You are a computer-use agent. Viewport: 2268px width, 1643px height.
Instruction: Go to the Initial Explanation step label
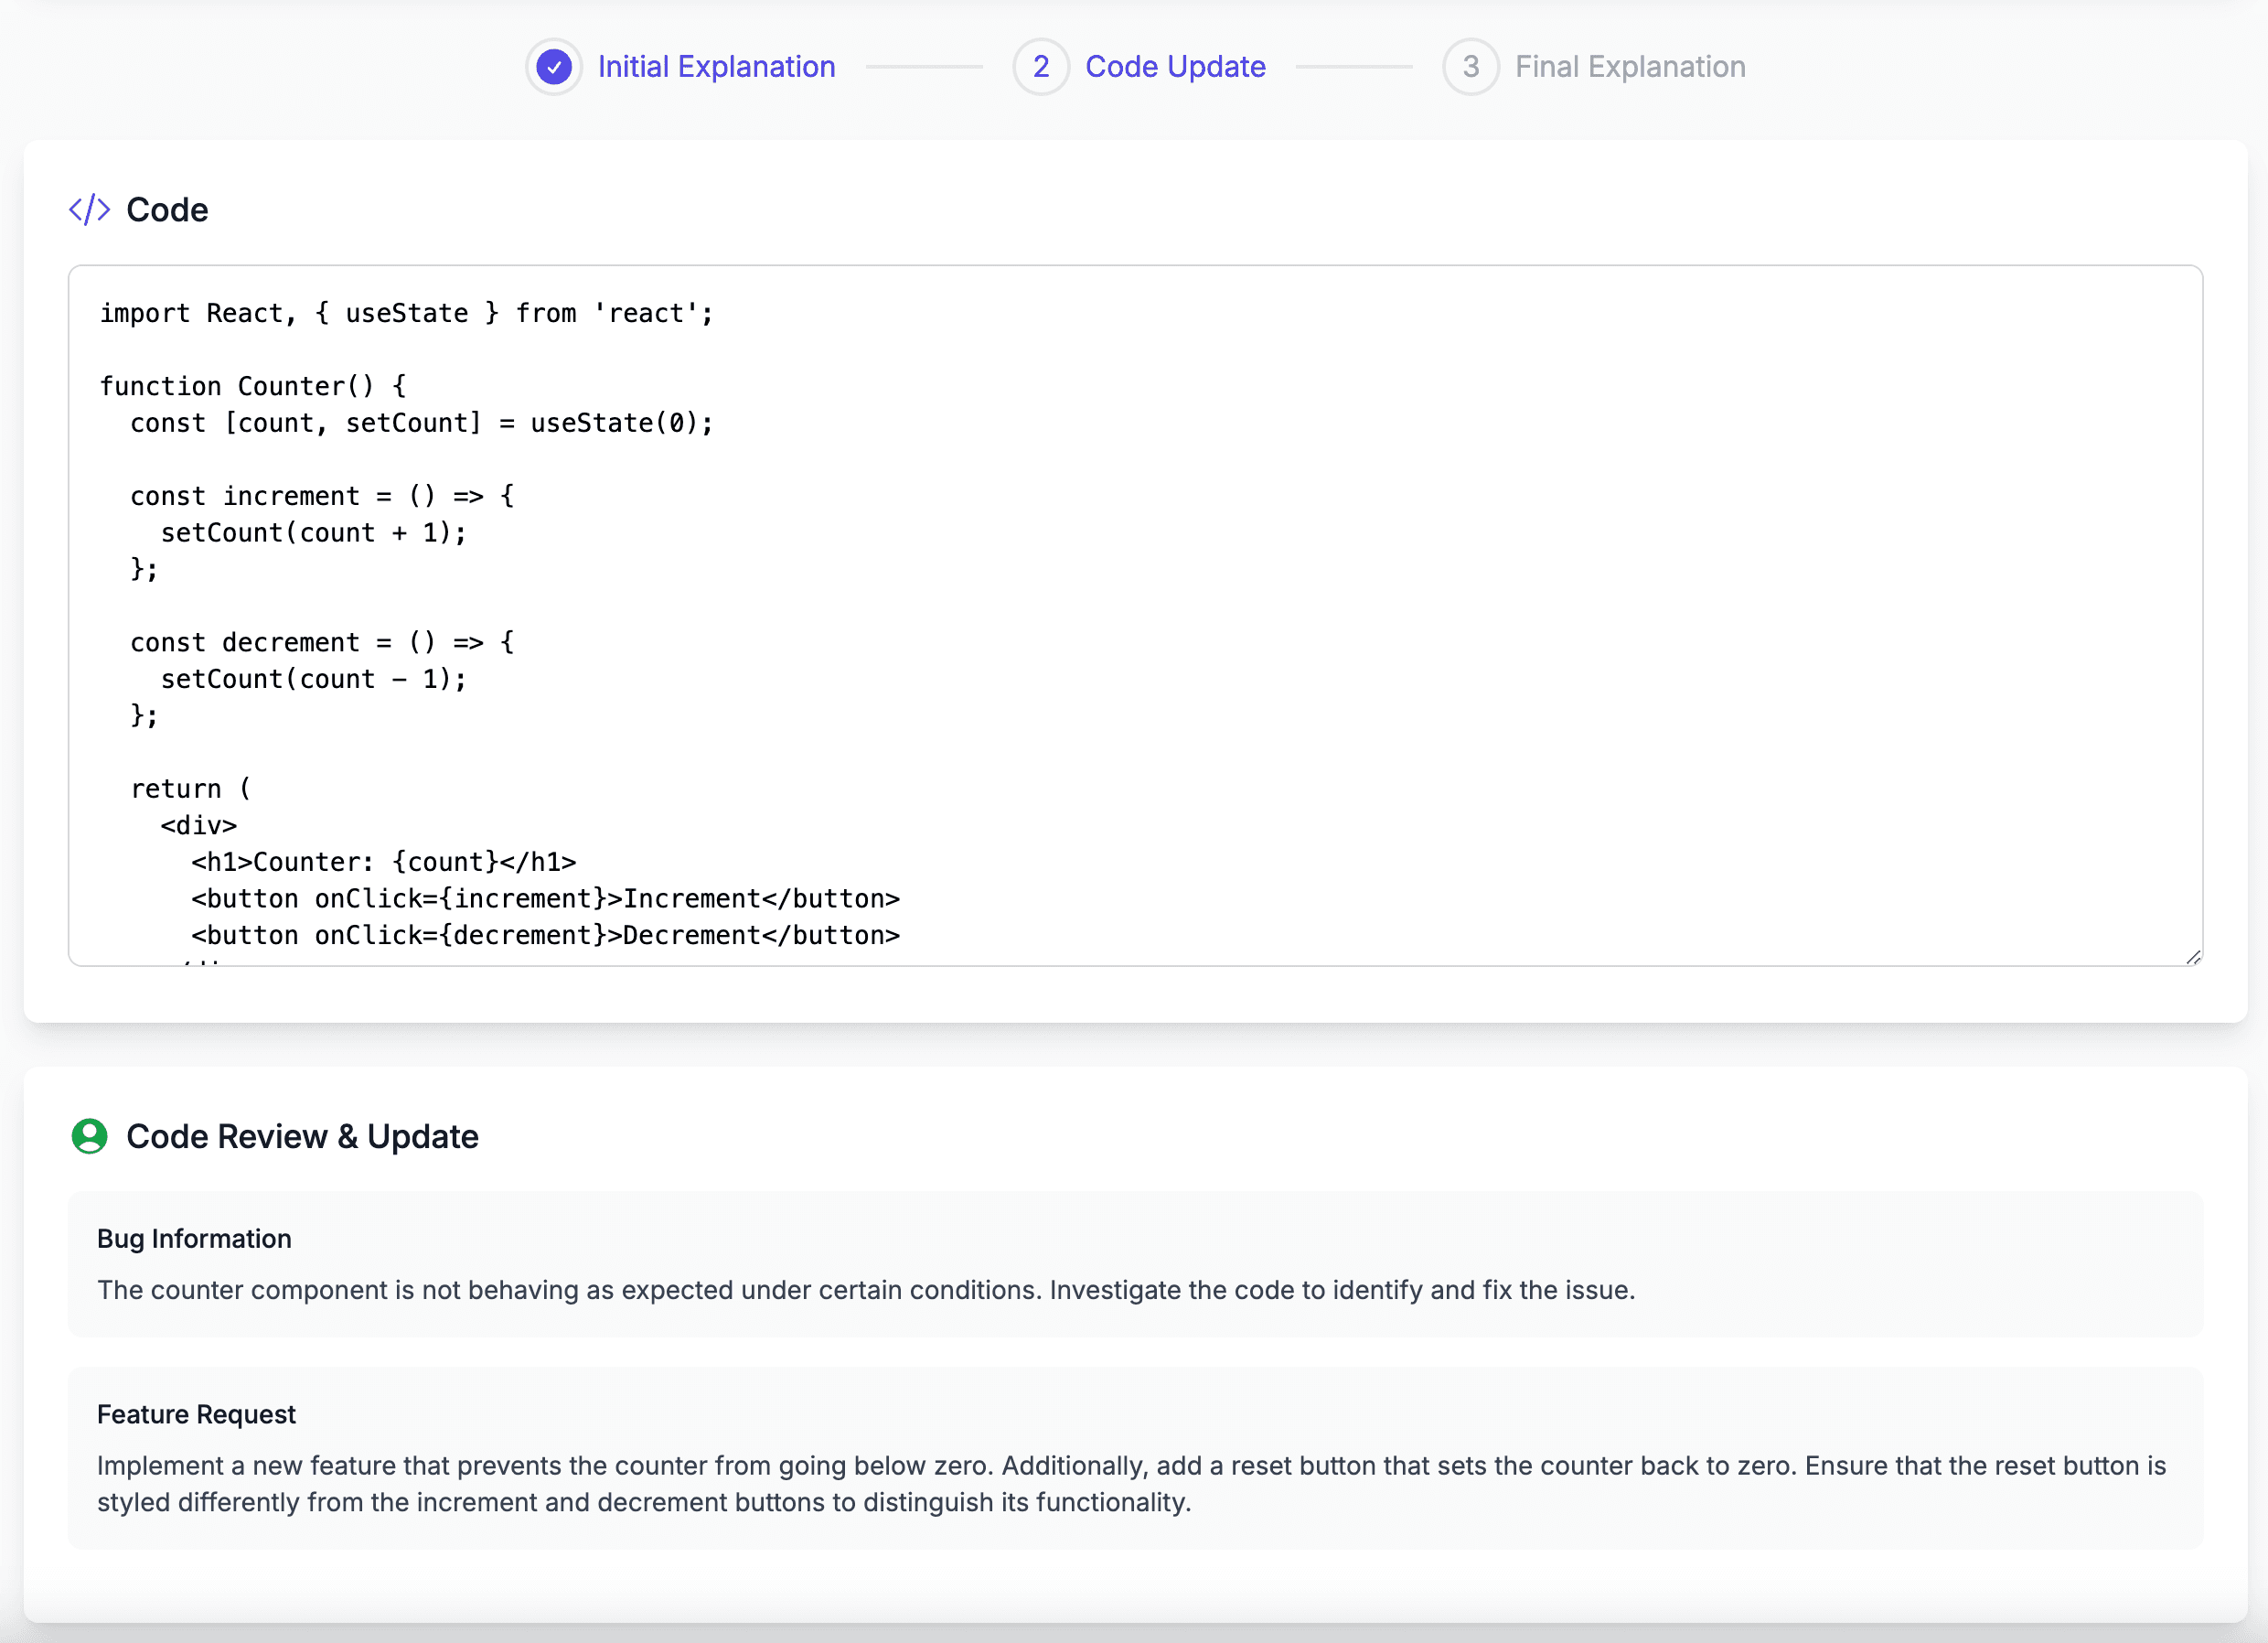click(x=716, y=67)
